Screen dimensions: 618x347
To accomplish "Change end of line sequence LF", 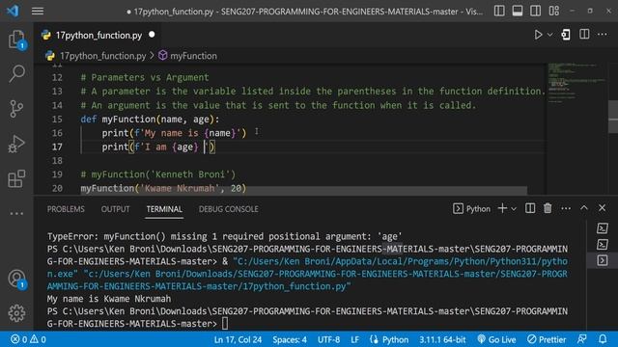I will click(354, 339).
